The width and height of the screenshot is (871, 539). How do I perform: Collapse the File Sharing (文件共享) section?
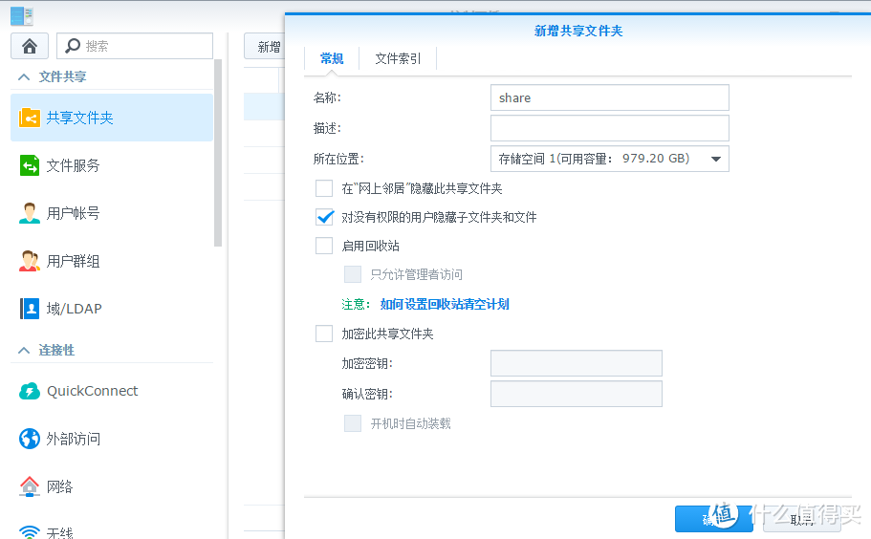tap(24, 76)
